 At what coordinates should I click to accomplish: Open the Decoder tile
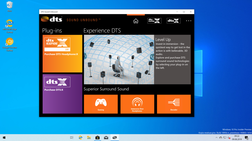174,104
